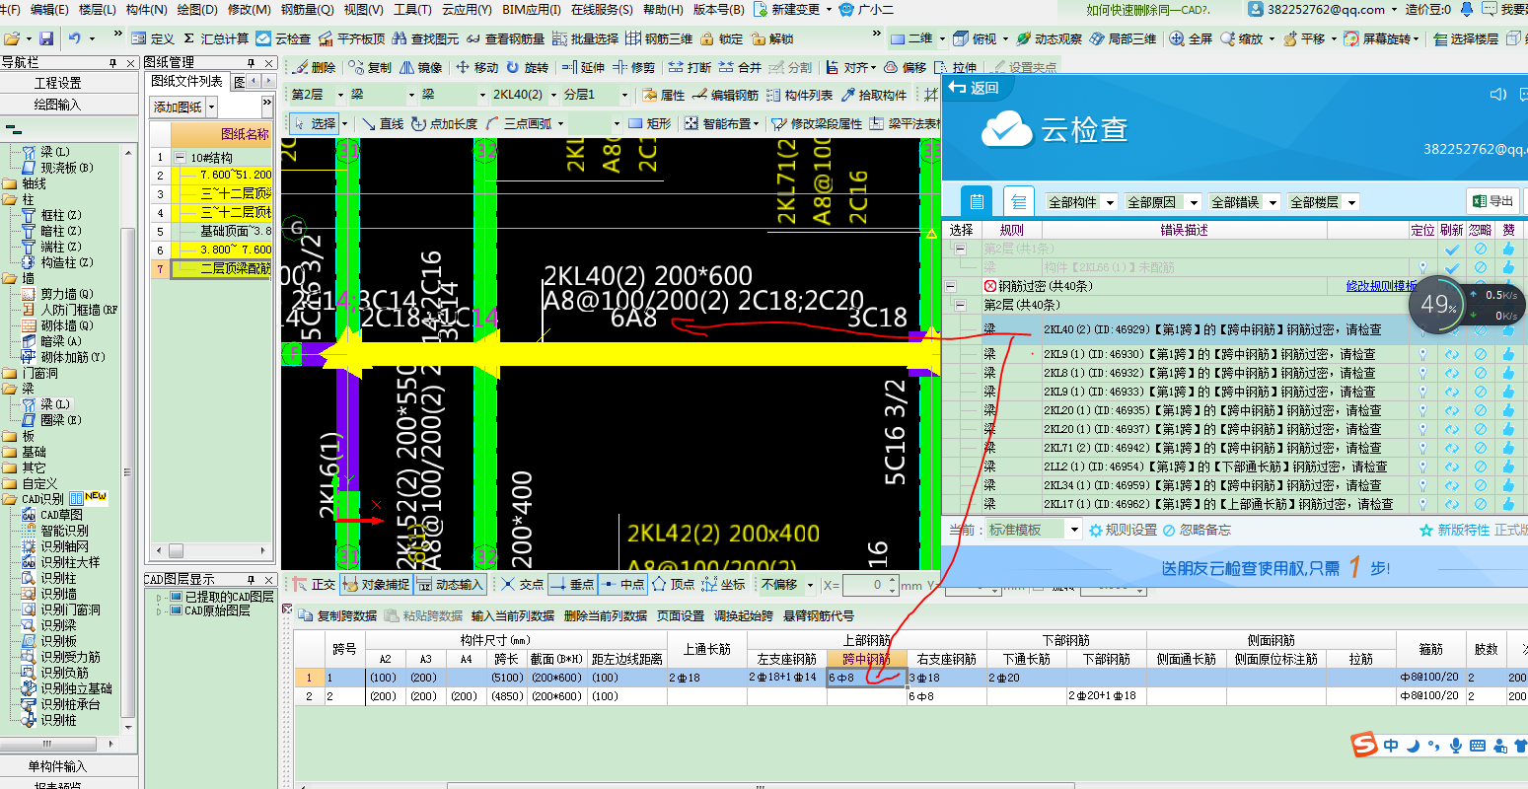1528x789 pixels.
Task: Open 钢筋三维 rebar 3D view
Action: tap(660, 38)
